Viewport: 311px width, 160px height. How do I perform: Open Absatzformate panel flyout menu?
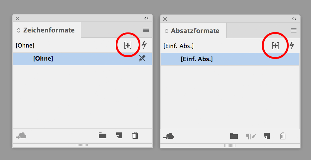click(294, 30)
